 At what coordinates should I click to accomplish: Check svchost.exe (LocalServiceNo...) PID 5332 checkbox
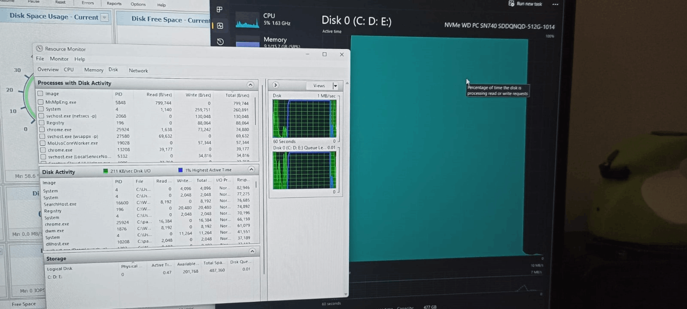coord(43,157)
